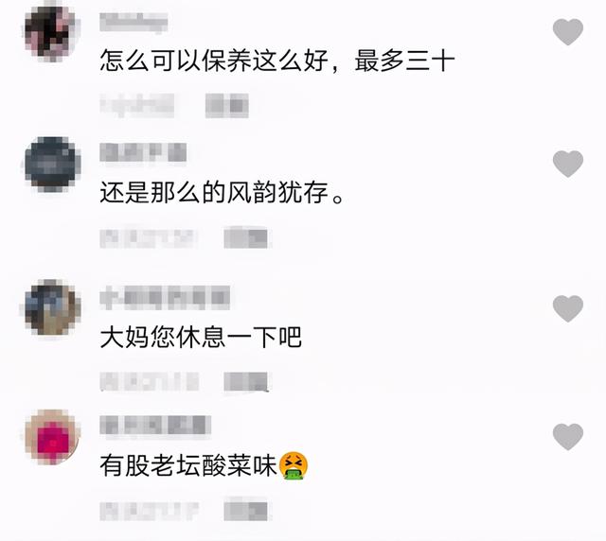This screenshot has height=541, width=606.
Task: Like the comment '怎么可以保养这么好'
Action: tap(568, 32)
